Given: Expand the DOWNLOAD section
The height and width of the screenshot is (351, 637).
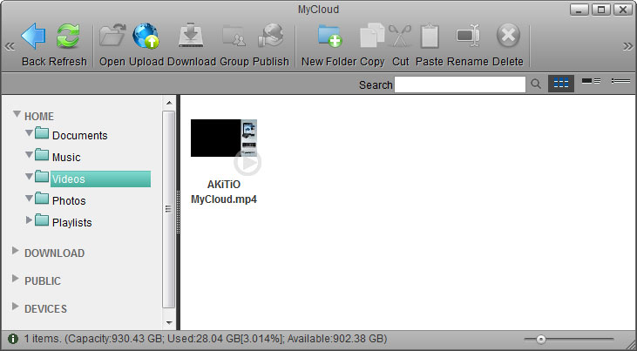Looking at the screenshot, I should click(16, 253).
